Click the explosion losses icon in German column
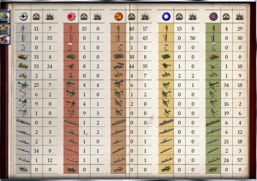This screenshot has height=181, width=257. [x=50, y=16]
